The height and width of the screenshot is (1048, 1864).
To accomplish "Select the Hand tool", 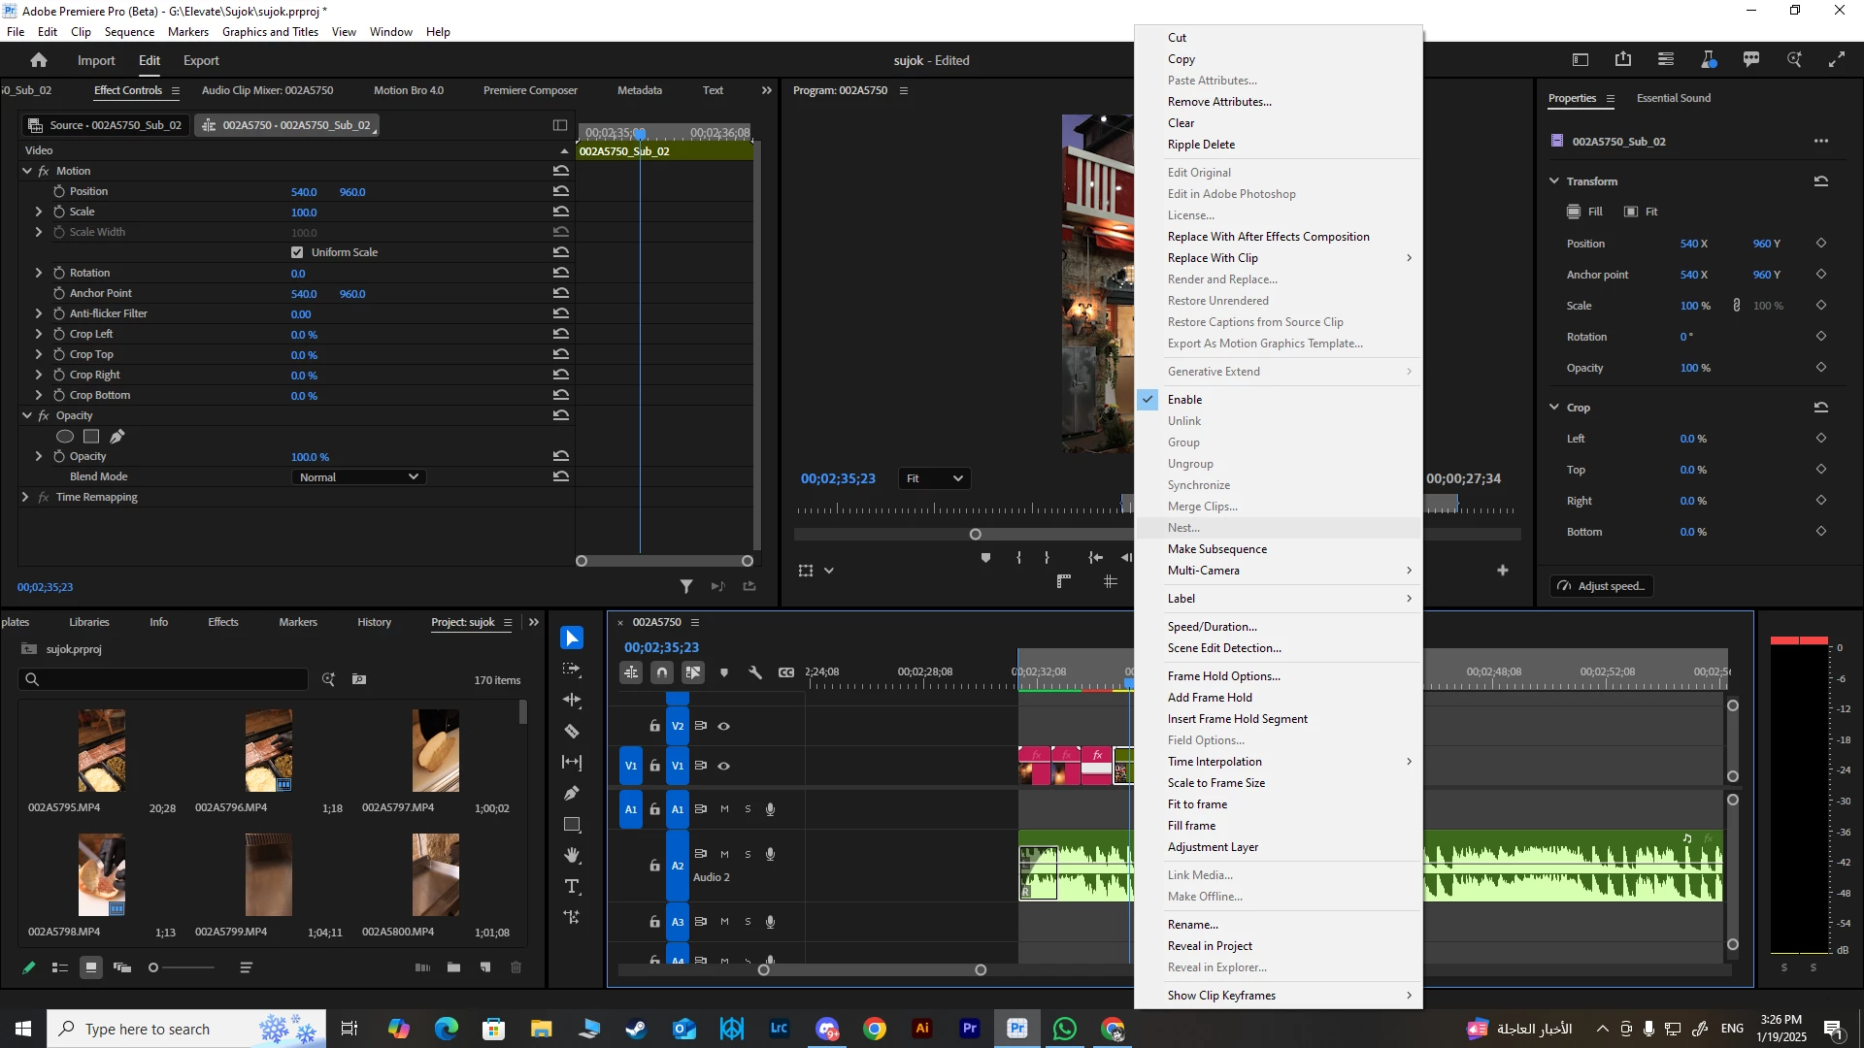I will tap(572, 855).
